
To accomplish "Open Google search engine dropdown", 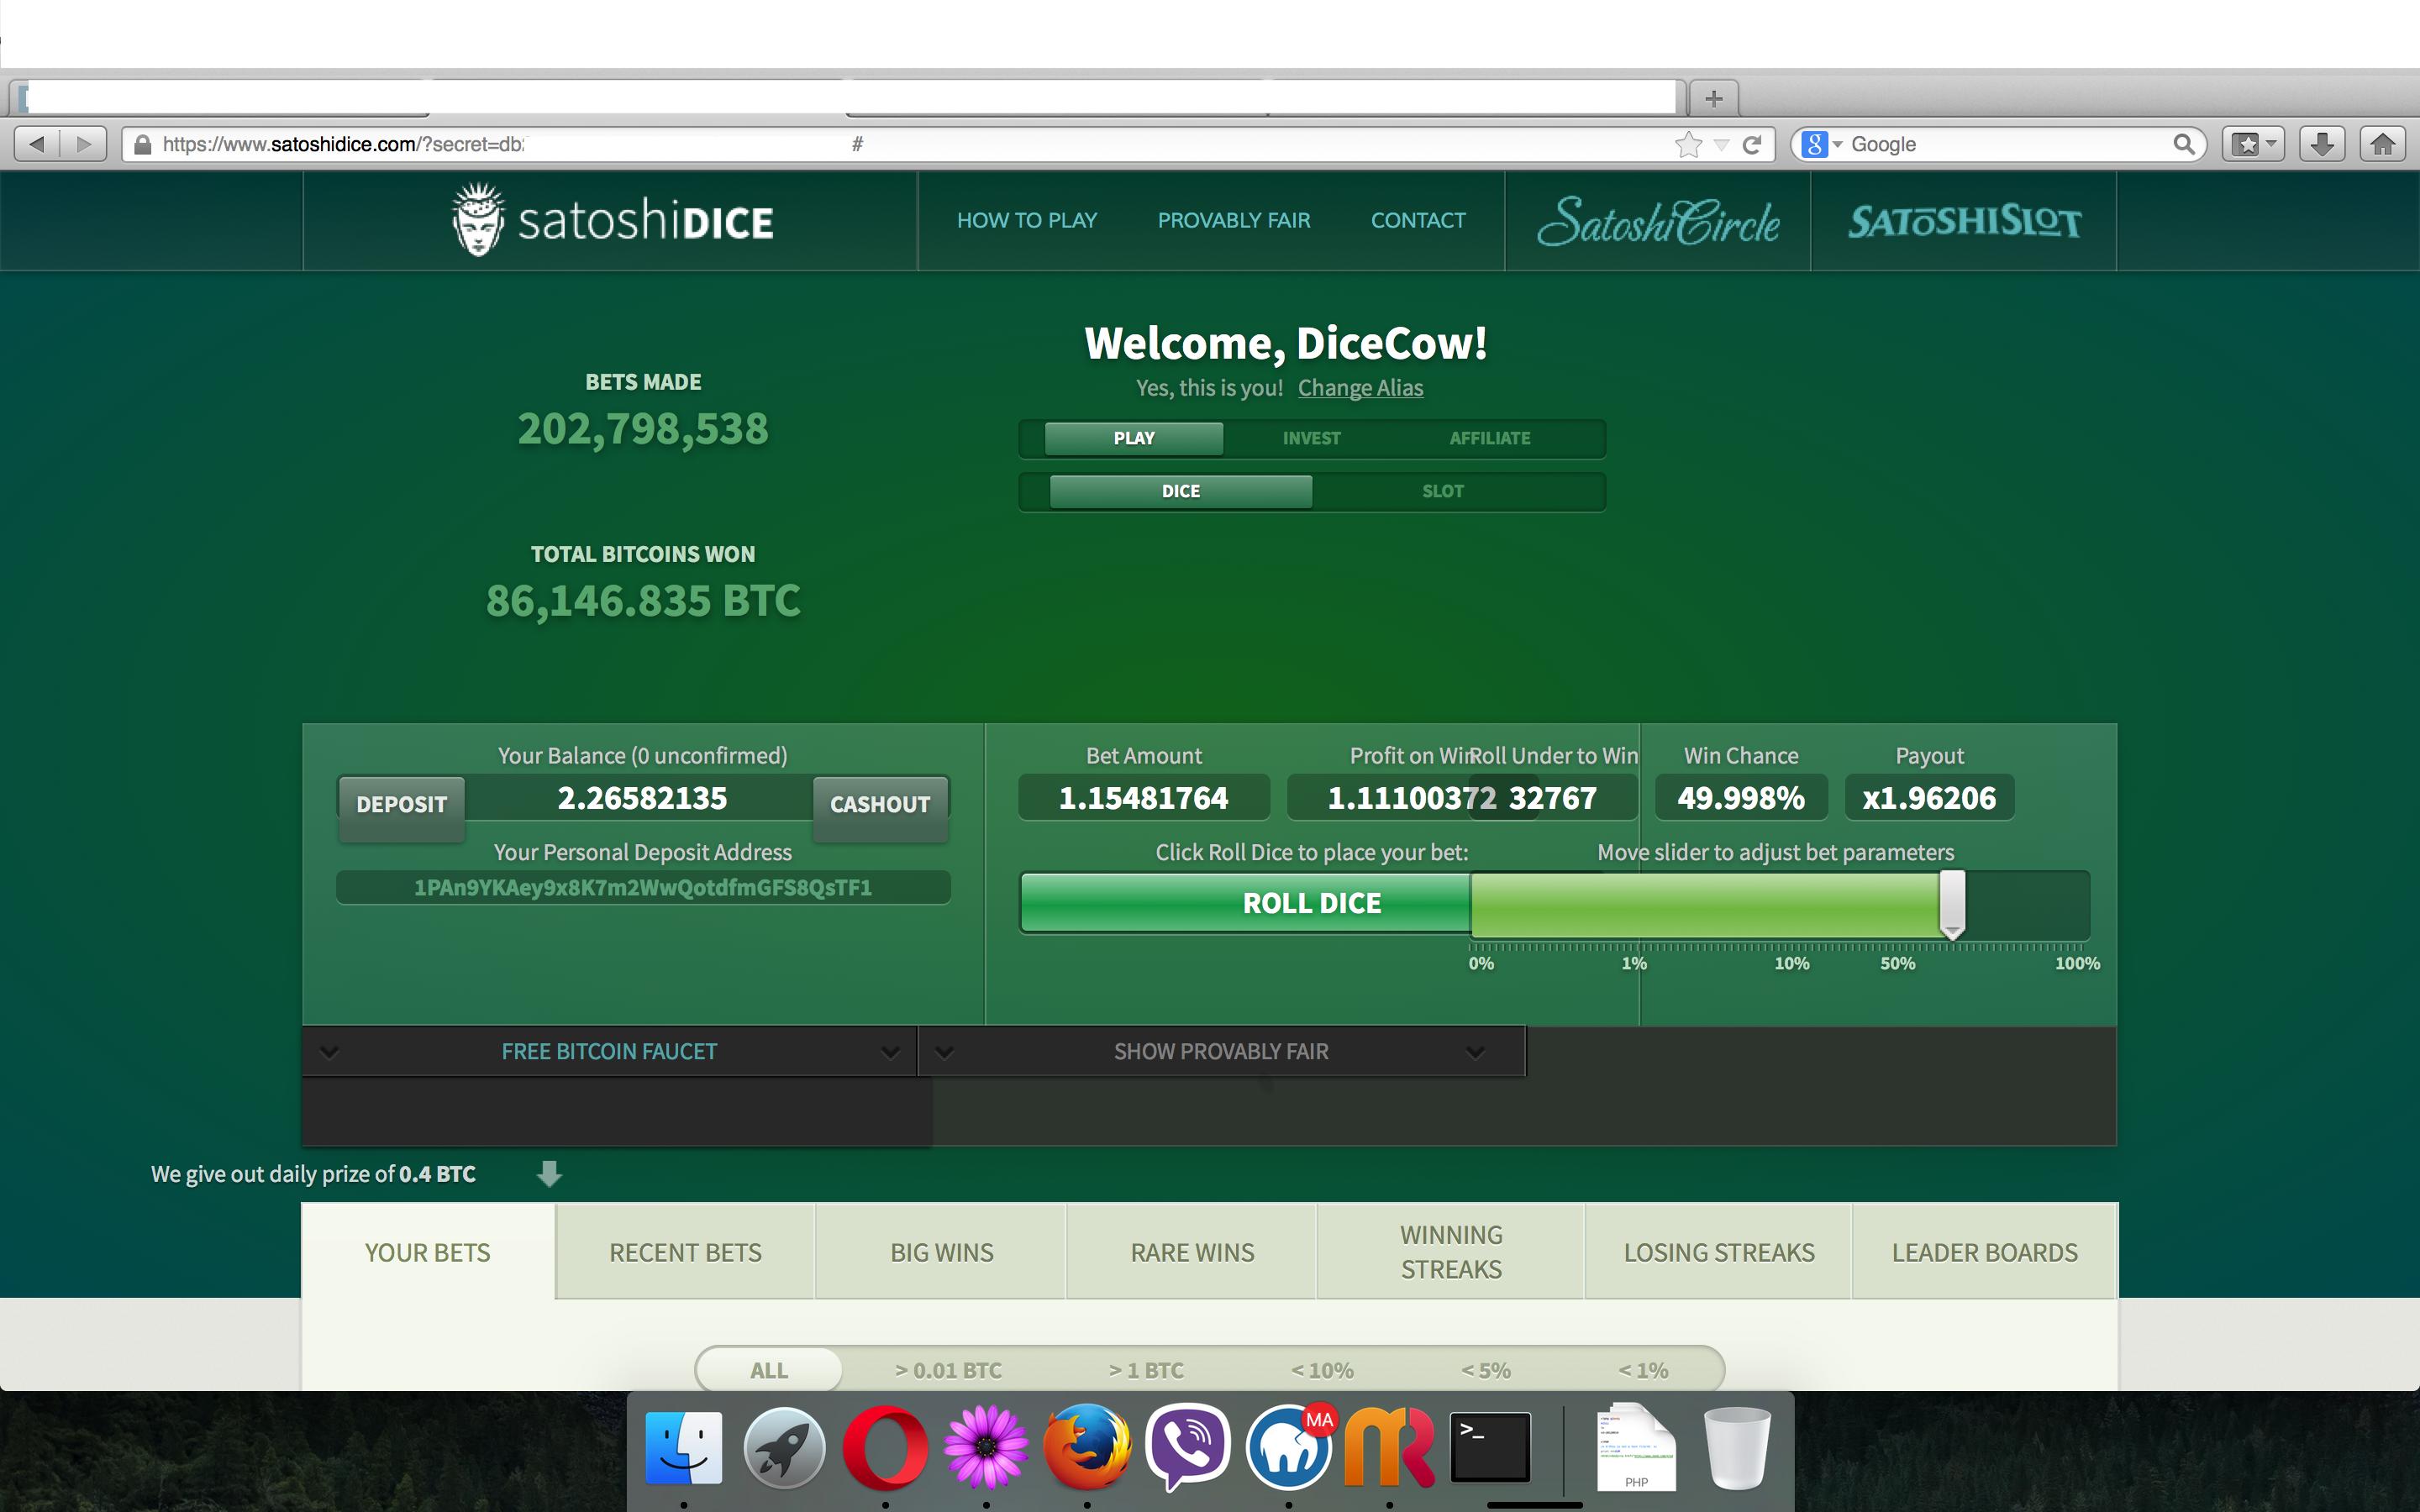I will (x=1822, y=144).
